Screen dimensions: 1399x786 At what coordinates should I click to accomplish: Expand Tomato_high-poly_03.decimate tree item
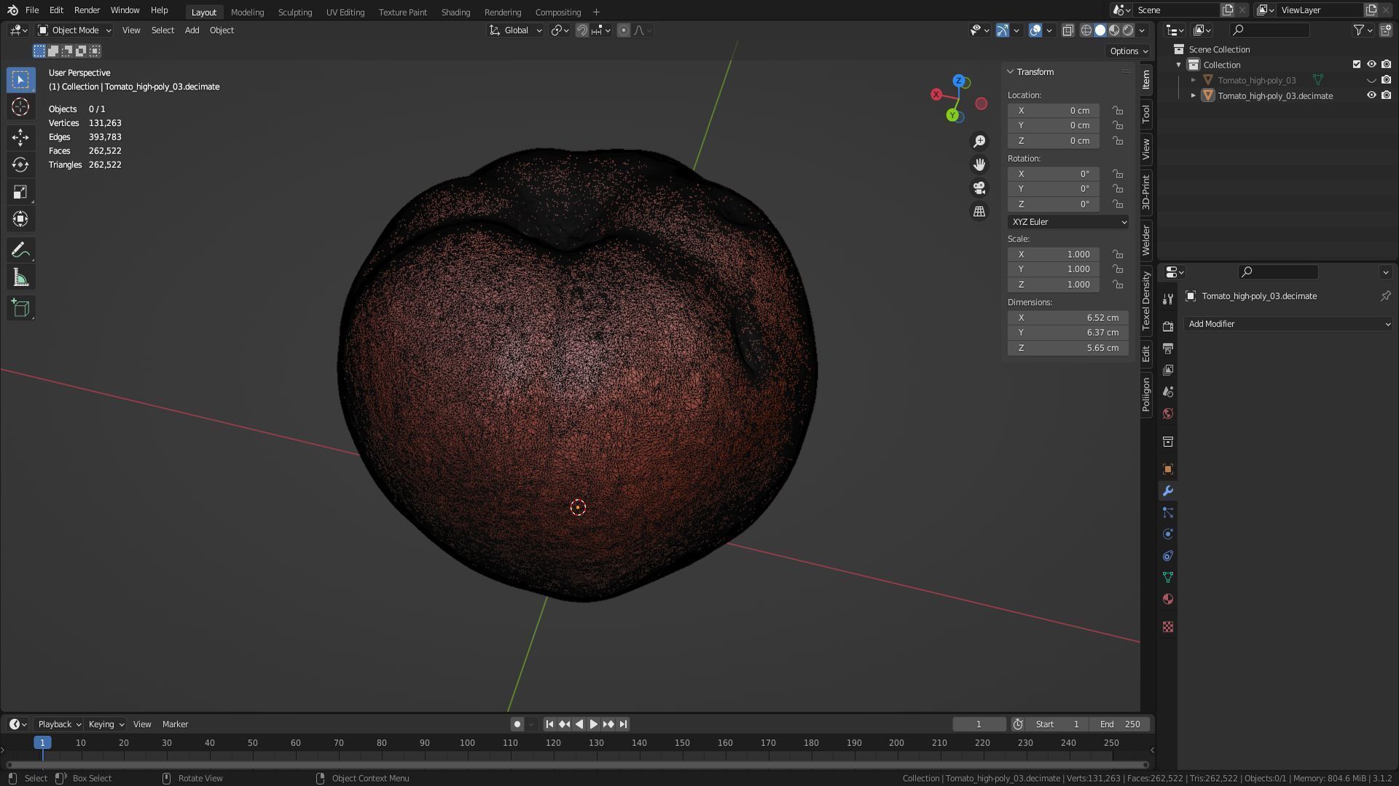[1194, 95]
